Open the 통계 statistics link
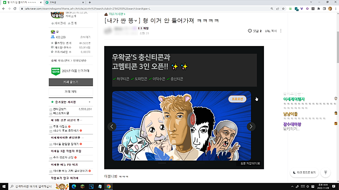The width and height of the screenshot is (339, 190). (x=72, y=23)
